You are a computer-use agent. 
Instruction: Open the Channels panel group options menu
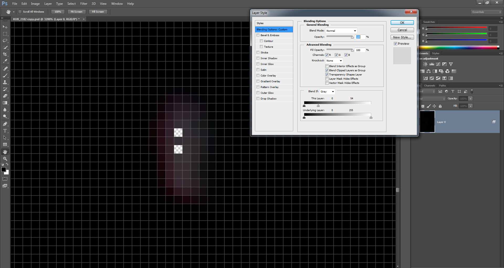coord(501,86)
